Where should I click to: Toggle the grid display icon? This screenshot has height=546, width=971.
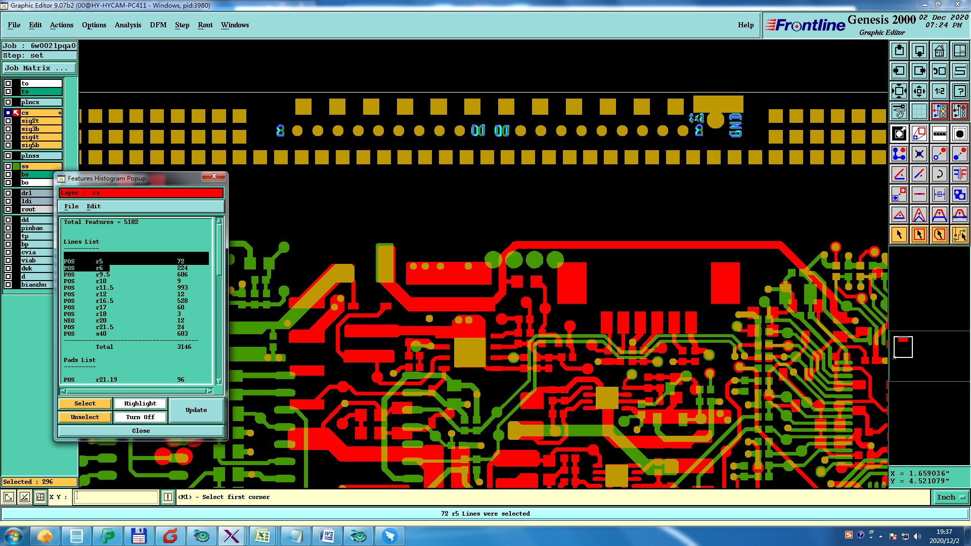[919, 111]
